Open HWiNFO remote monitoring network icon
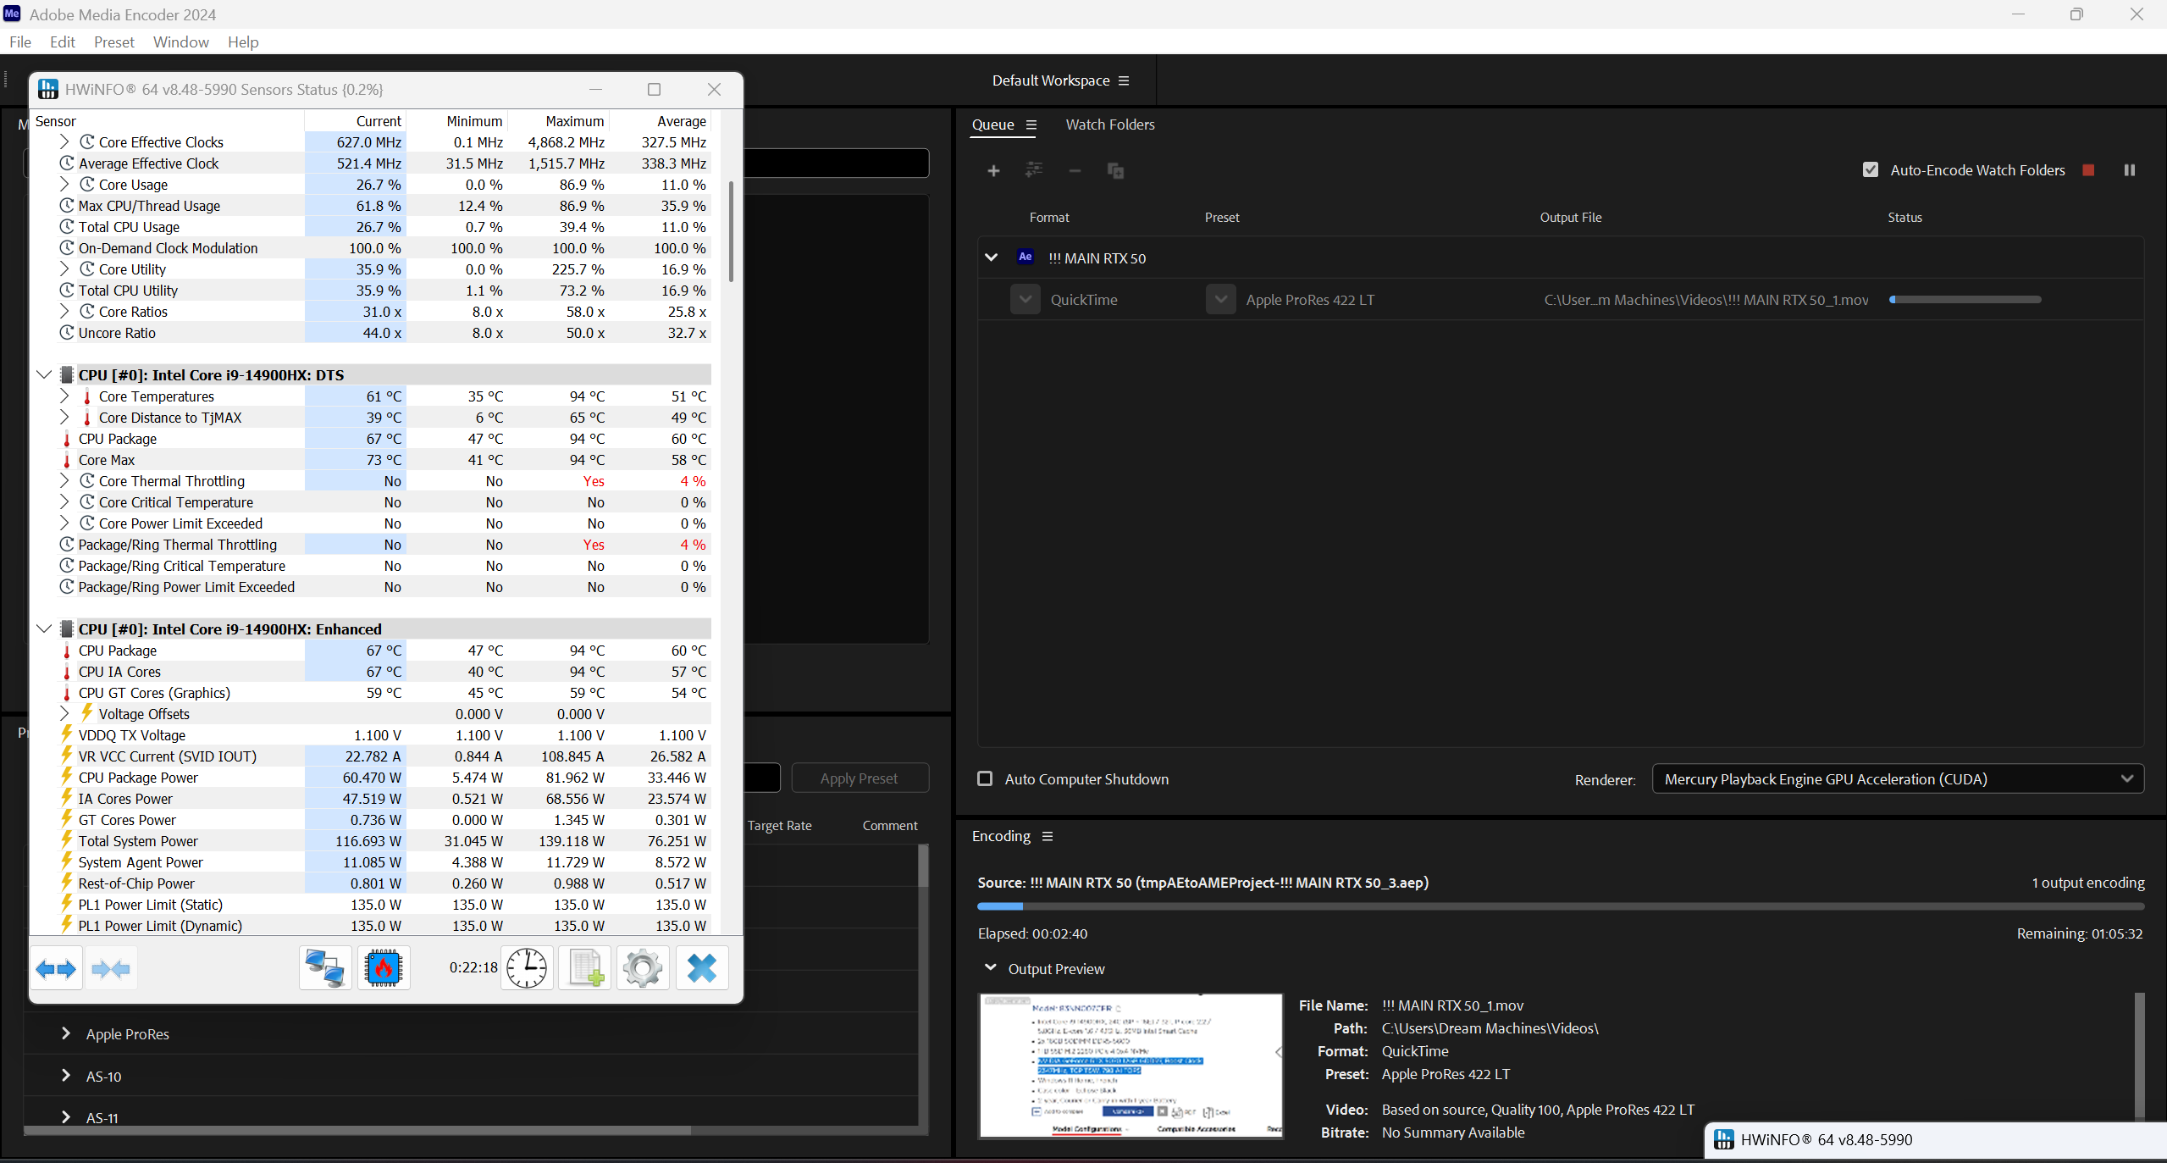2167x1163 pixels. [x=325, y=968]
